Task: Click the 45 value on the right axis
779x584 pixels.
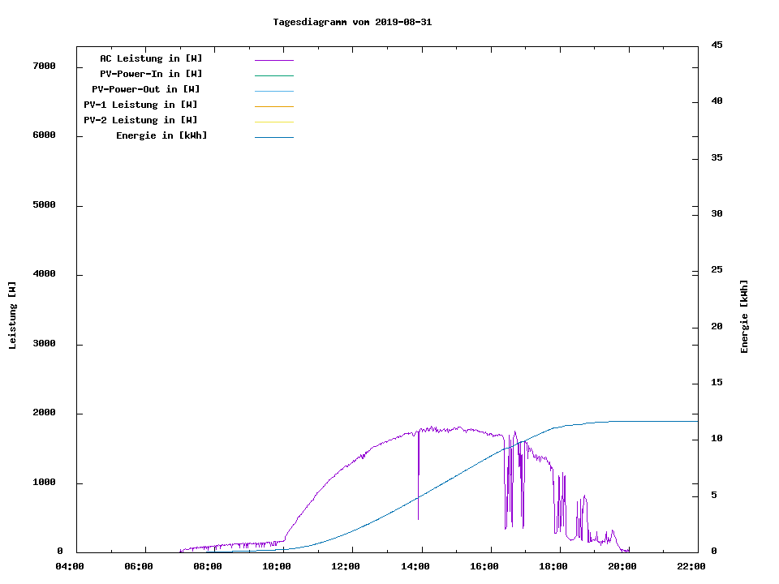Action: 717,45
